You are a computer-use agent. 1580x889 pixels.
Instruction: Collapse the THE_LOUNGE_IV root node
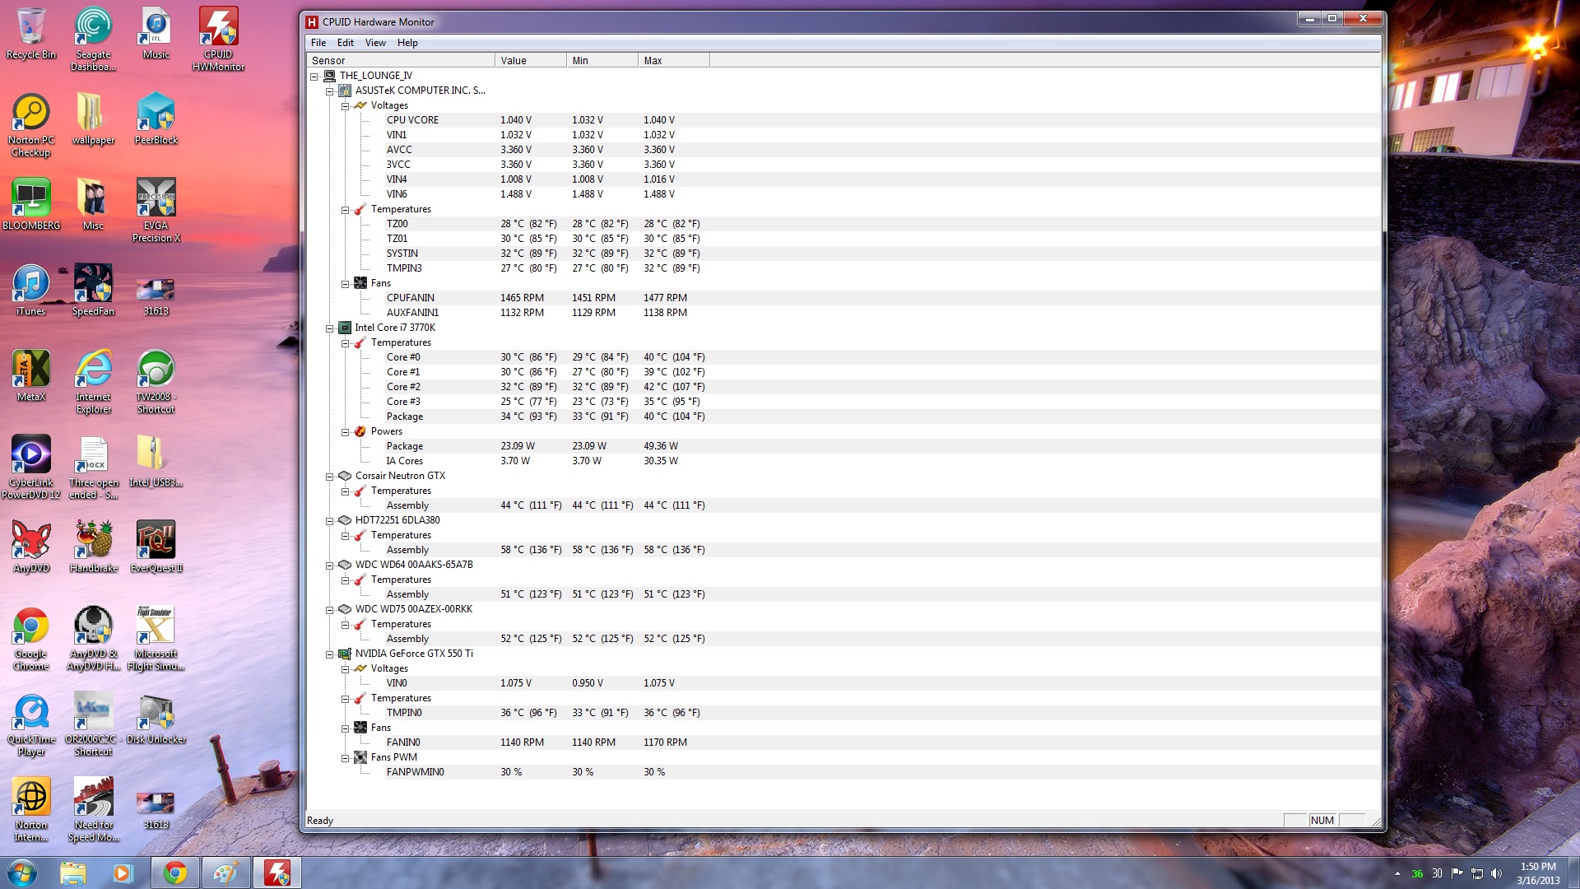(314, 77)
